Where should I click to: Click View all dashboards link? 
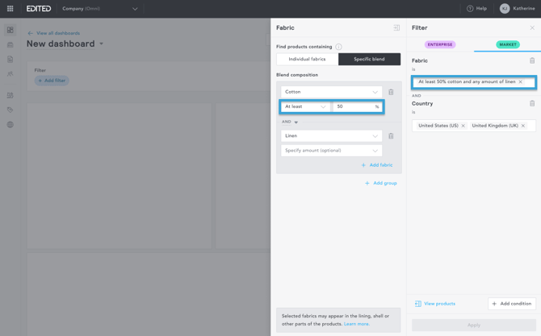[58, 33]
